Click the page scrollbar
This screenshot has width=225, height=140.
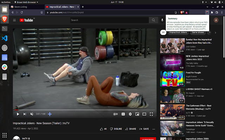click(x=224, y=38)
